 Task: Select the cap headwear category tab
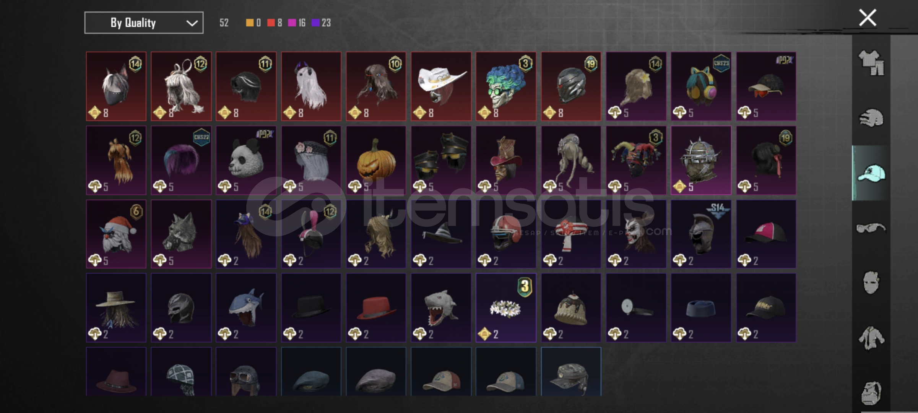[871, 173]
